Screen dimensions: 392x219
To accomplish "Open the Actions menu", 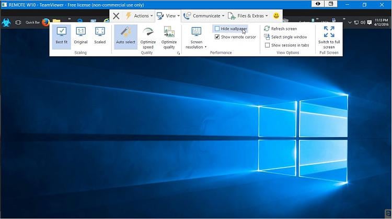I will pos(139,16).
